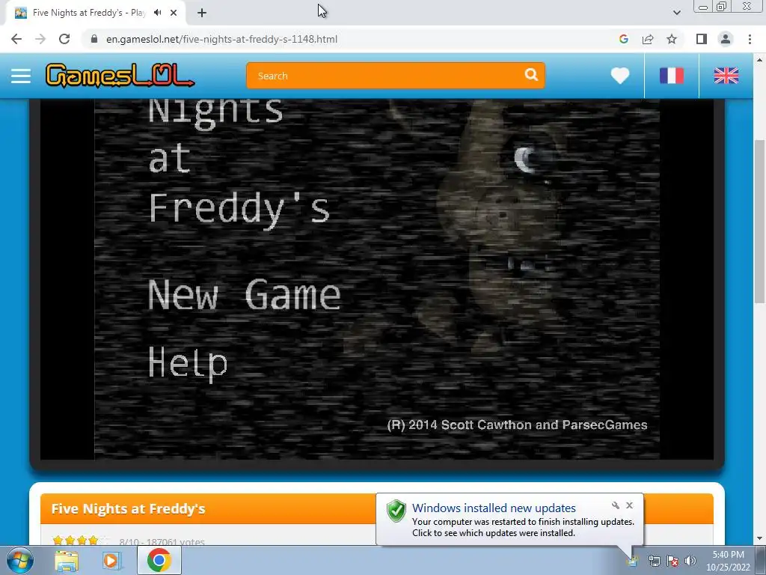Click the copyright text Scott Cawthon and ParsecGames

pos(518,425)
